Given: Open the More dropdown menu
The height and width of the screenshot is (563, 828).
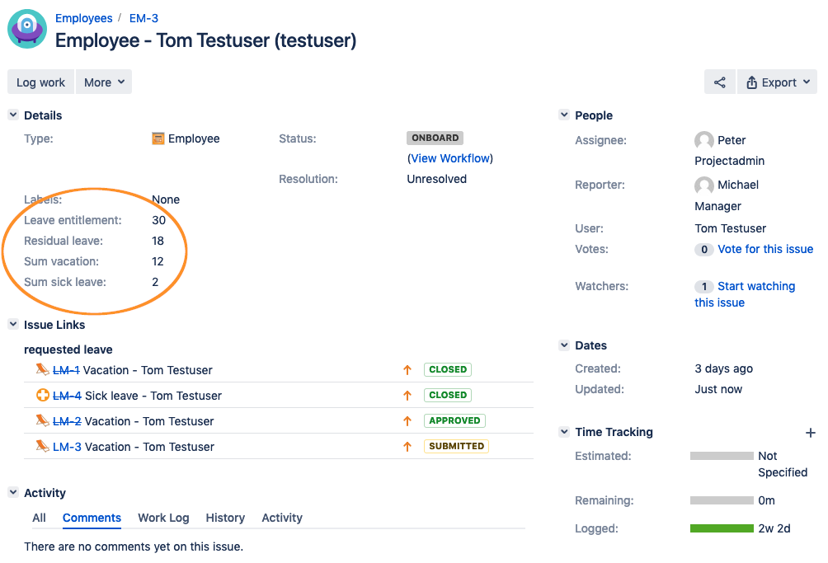Looking at the screenshot, I should (x=104, y=82).
